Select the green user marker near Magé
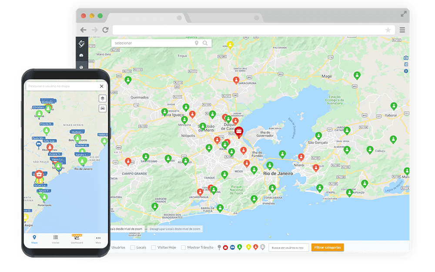This screenshot has height=272, width=435. (x=357, y=75)
